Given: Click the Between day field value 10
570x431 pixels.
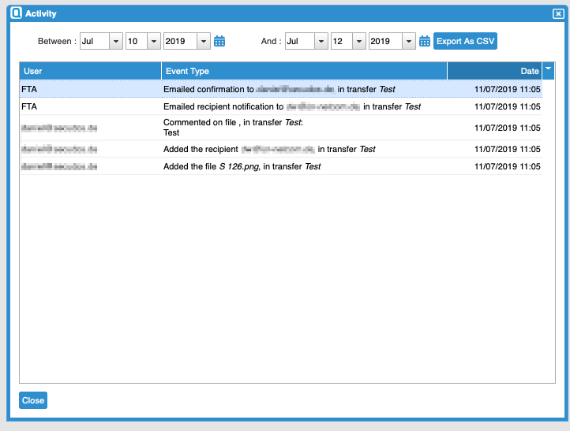Looking at the screenshot, I should point(137,41).
